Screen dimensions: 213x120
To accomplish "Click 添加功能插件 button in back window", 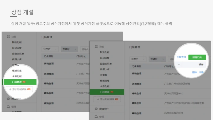I will click(x=19, y=89).
